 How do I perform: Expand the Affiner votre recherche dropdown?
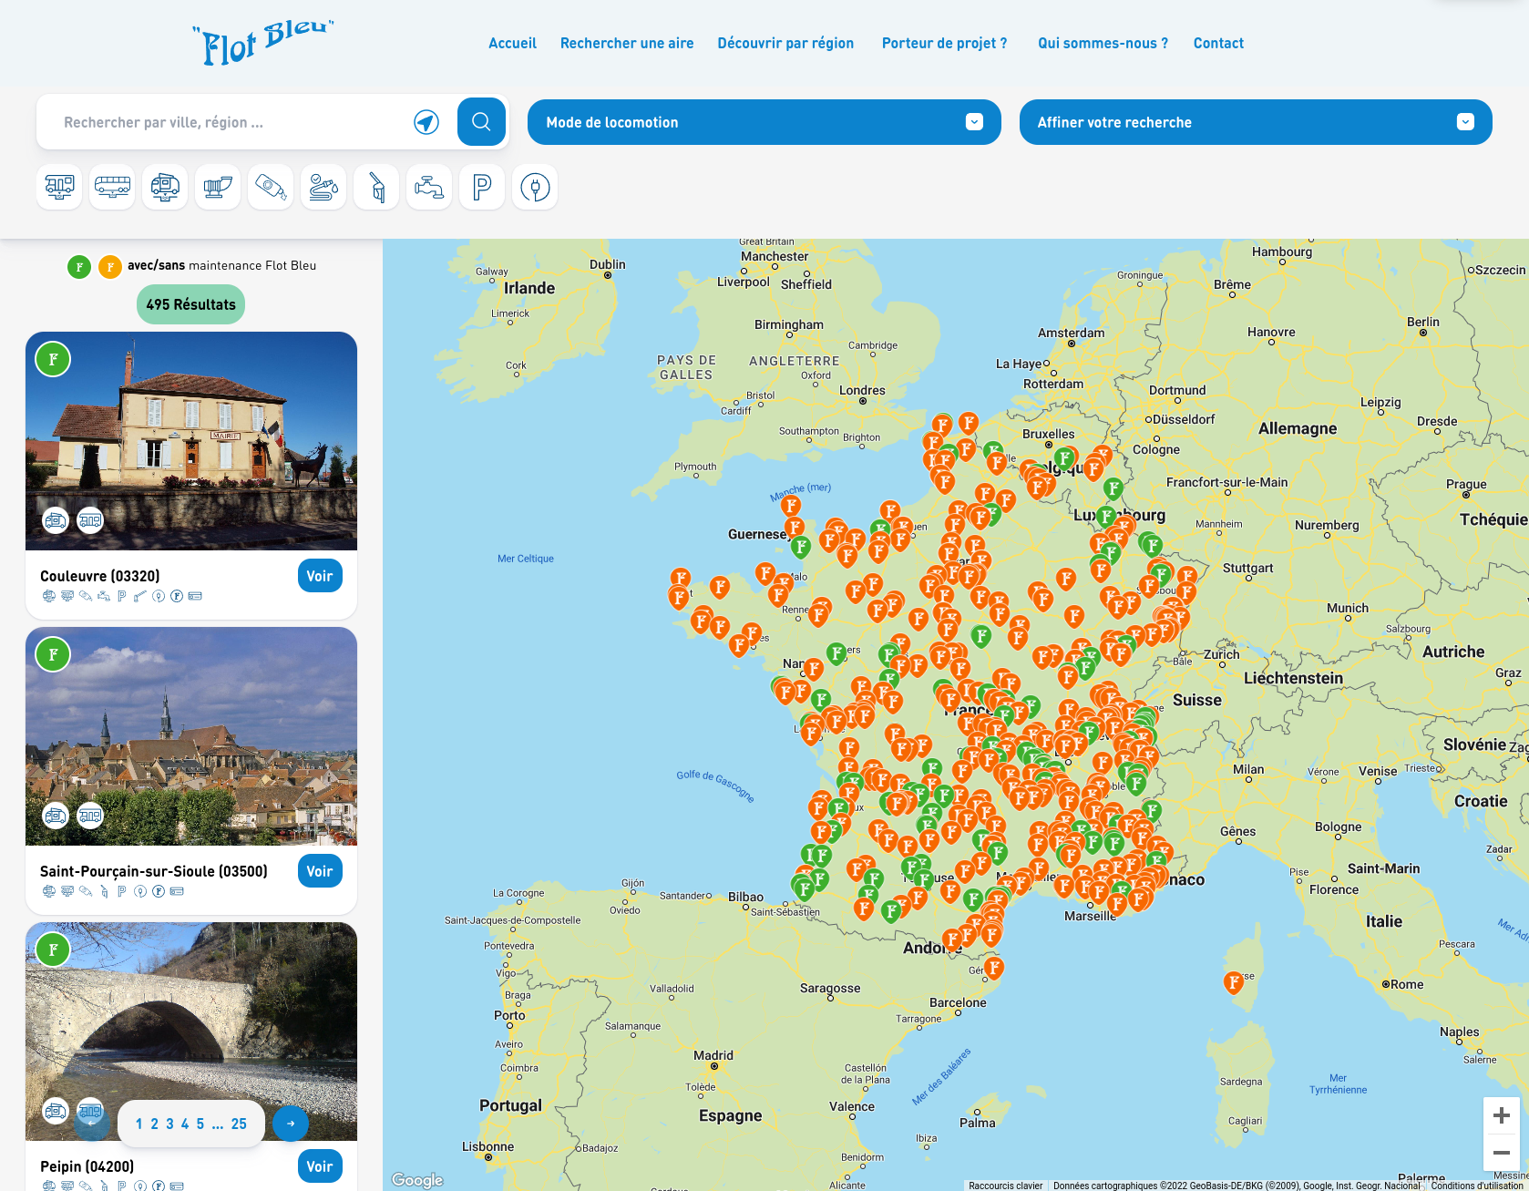click(1256, 122)
